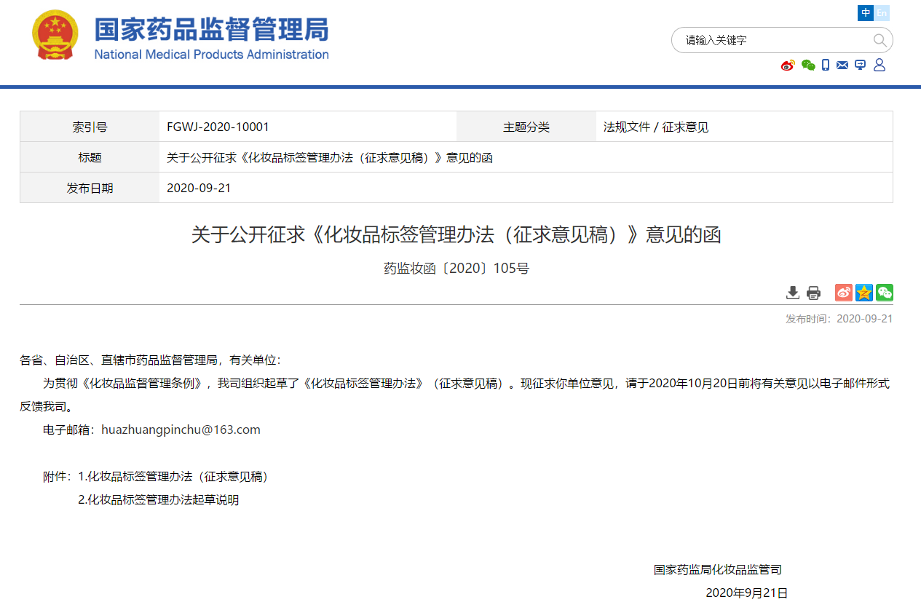
Task: Open the Weibo icon under the search bar
Action: tap(787, 66)
